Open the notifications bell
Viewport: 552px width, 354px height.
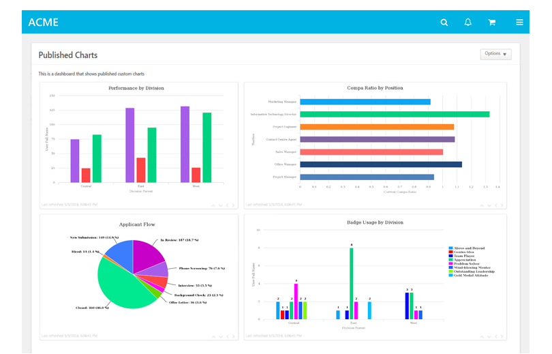[468, 23]
